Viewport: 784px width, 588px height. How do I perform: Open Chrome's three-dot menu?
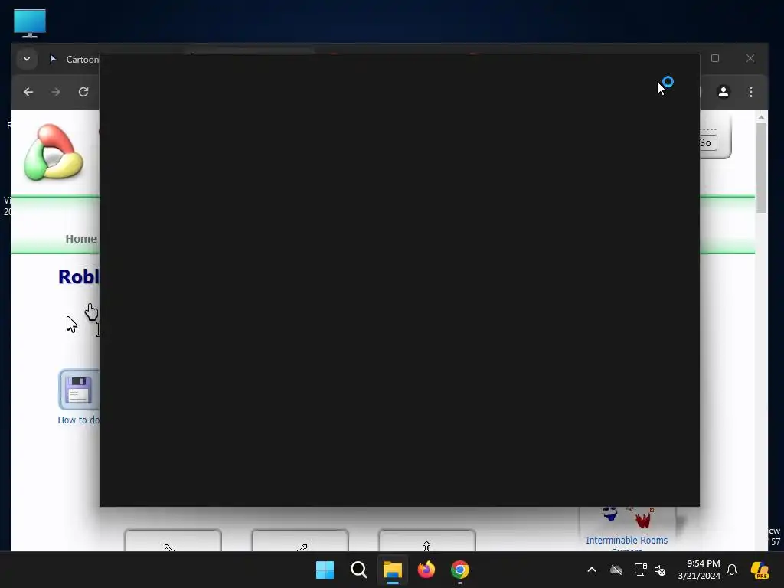coord(750,92)
